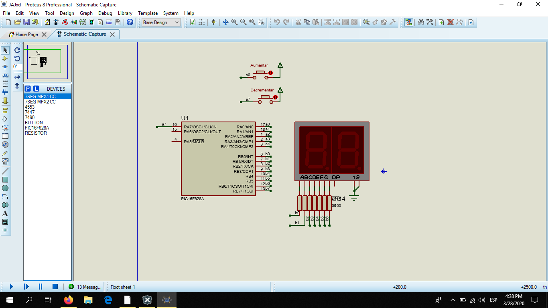Select the Wire Label (LBL) tool
Viewport: 548px width, 308px height.
click(5, 75)
